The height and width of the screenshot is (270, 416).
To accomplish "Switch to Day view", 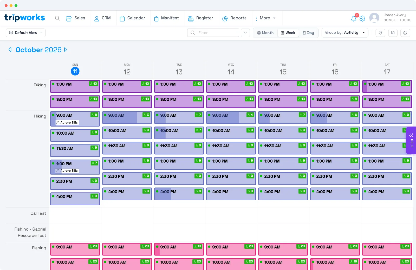I will [308, 33].
